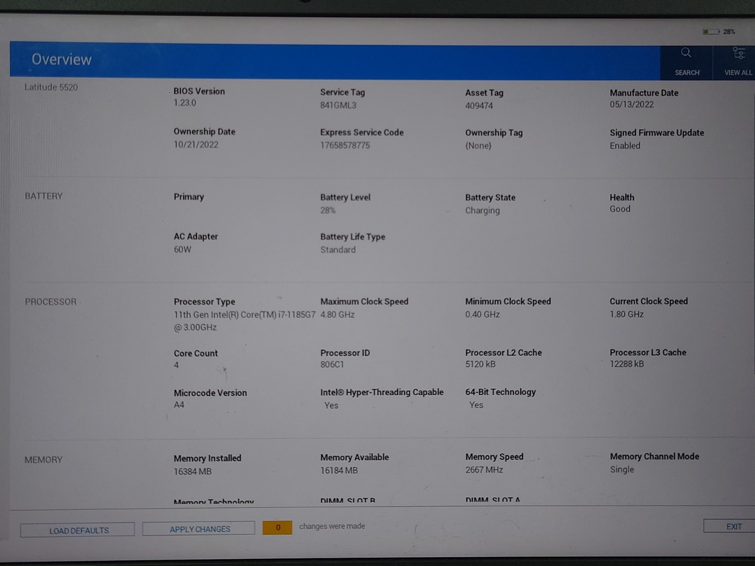Click the Load Defaults button
The height and width of the screenshot is (566, 755).
(78, 530)
